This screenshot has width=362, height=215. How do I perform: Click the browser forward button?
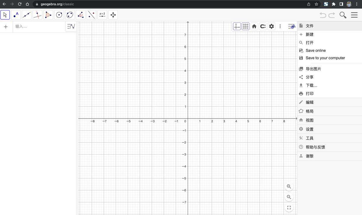(12, 4)
